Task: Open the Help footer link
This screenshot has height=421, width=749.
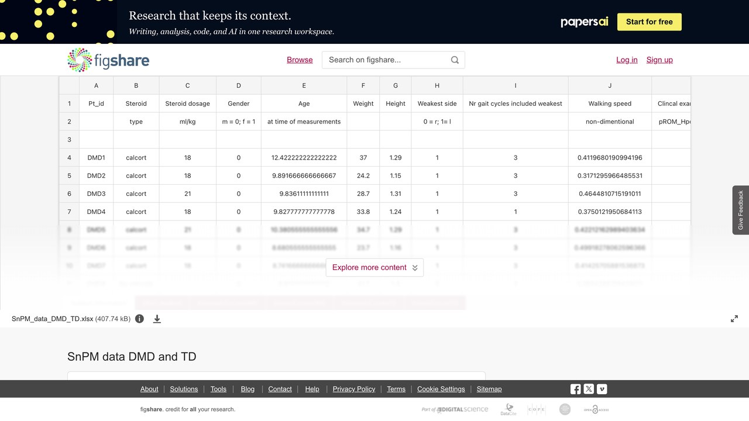Action: point(312,389)
